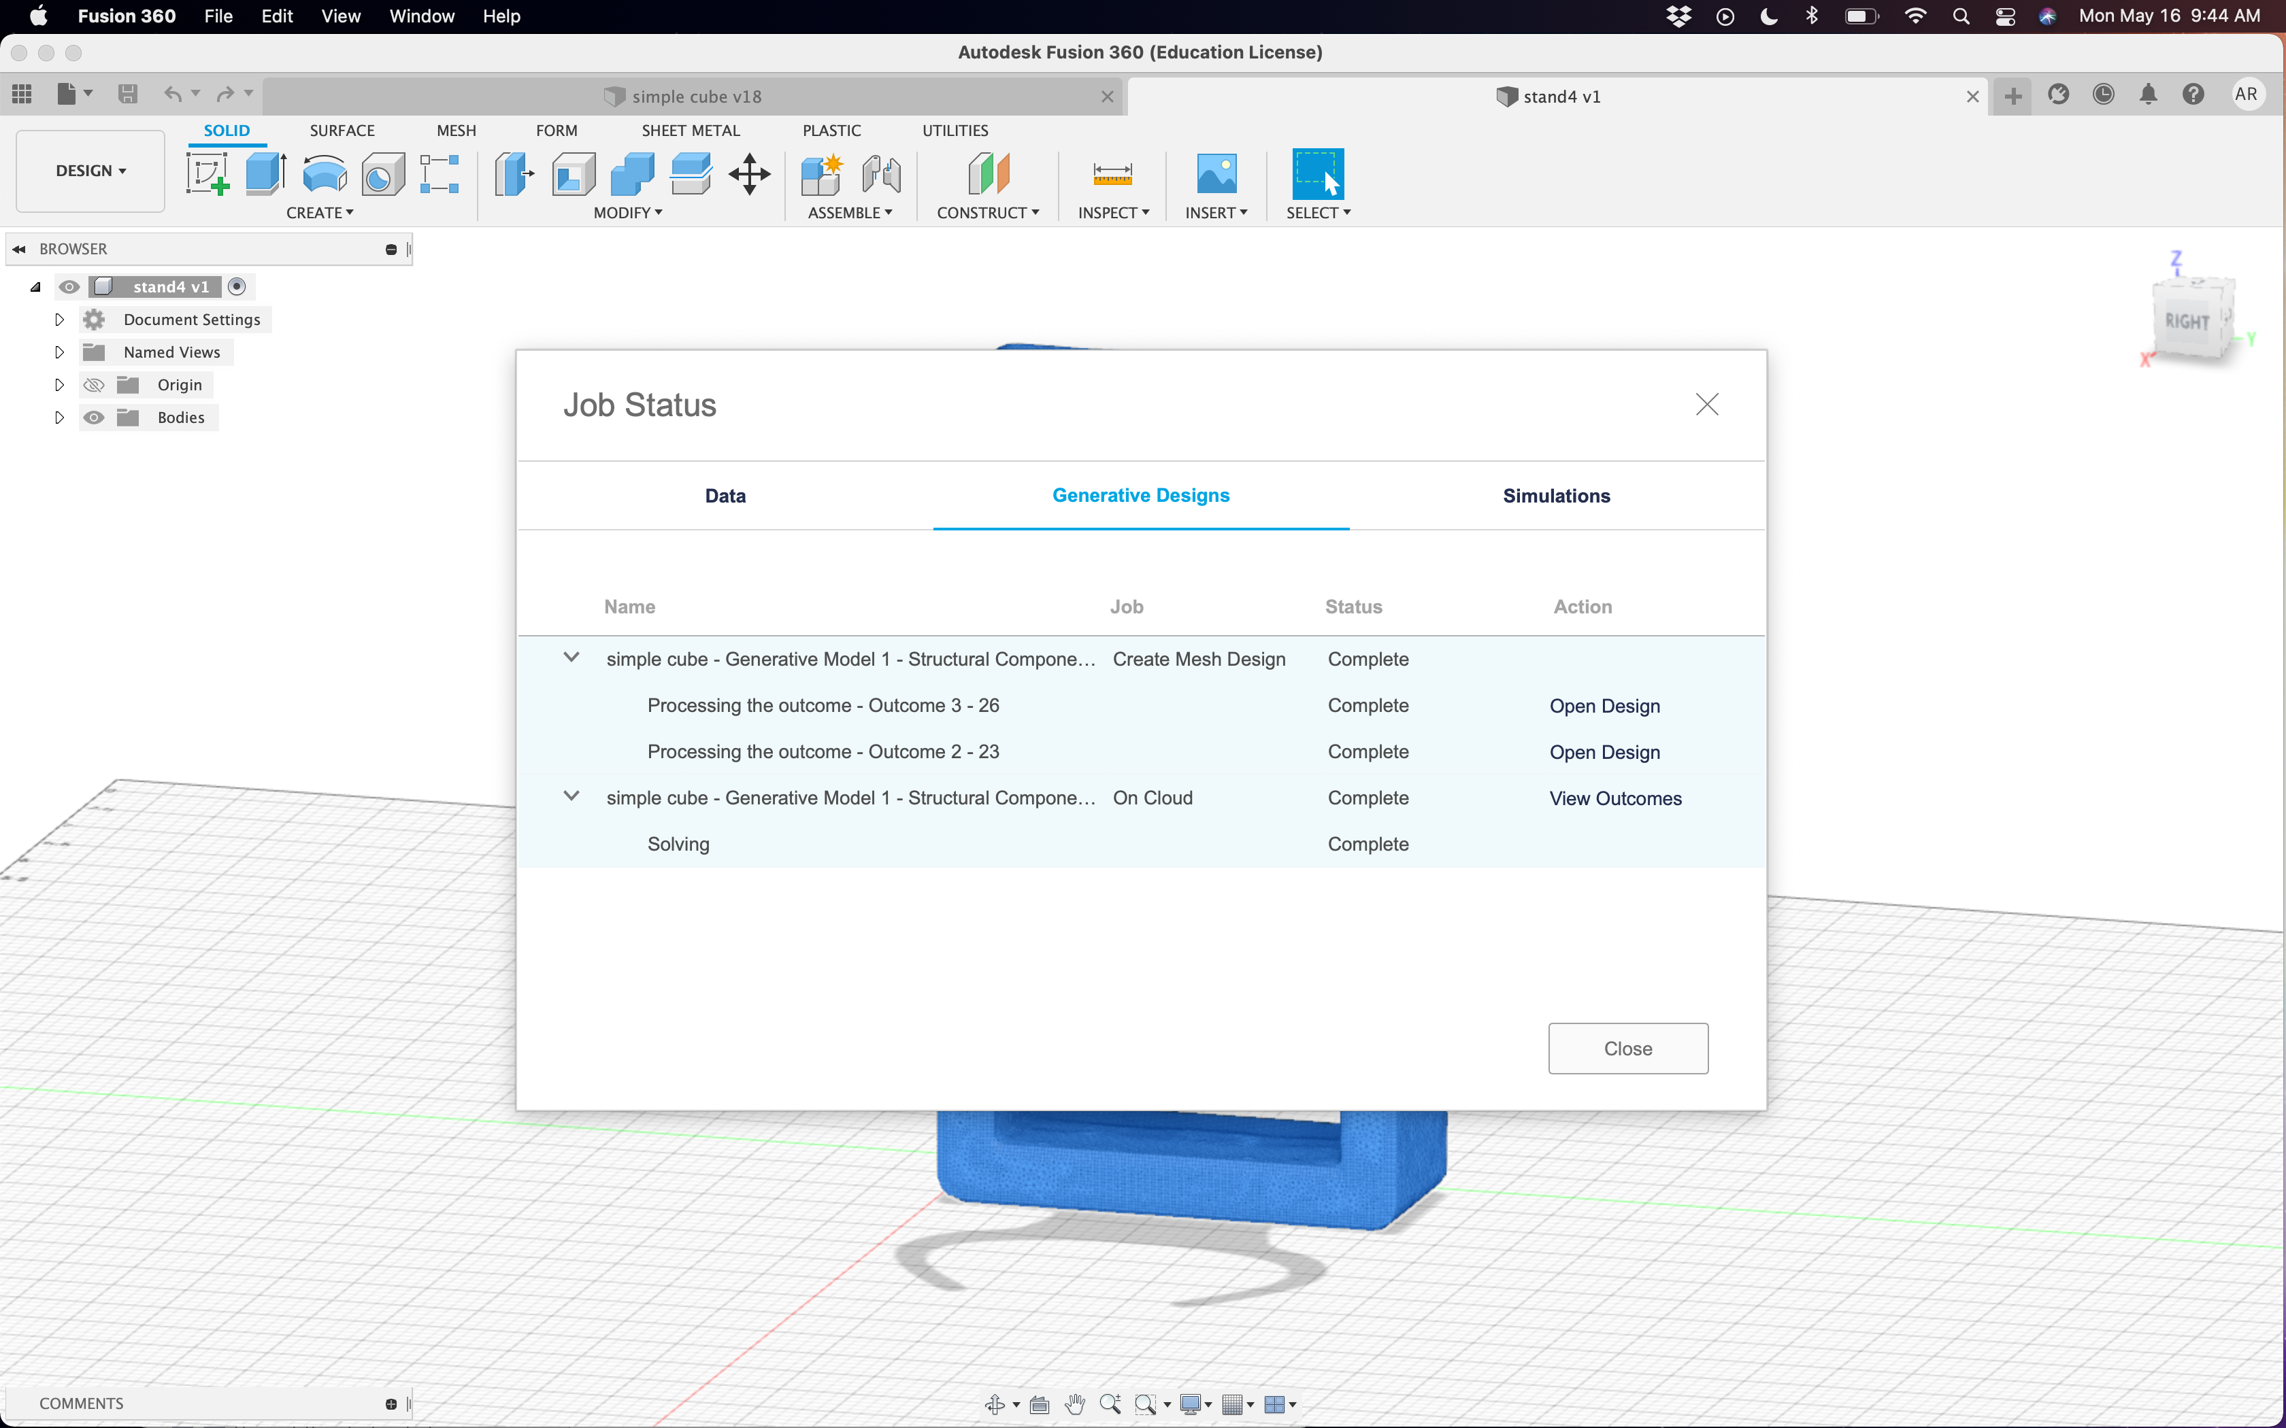
Task: Switch to the SURFACE ribbon tab
Action: click(342, 131)
